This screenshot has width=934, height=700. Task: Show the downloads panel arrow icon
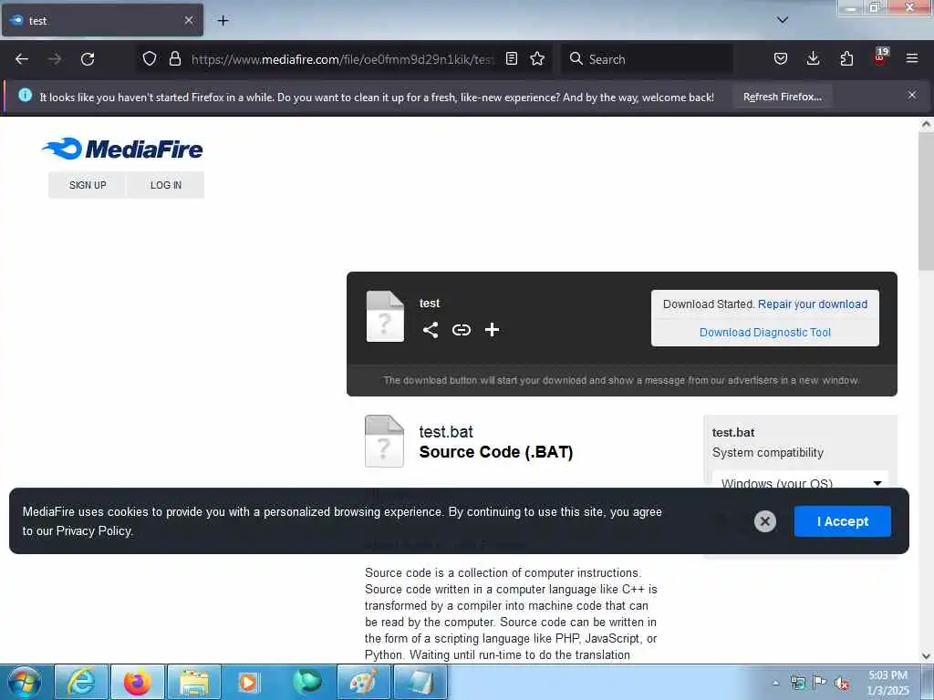tap(813, 58)
